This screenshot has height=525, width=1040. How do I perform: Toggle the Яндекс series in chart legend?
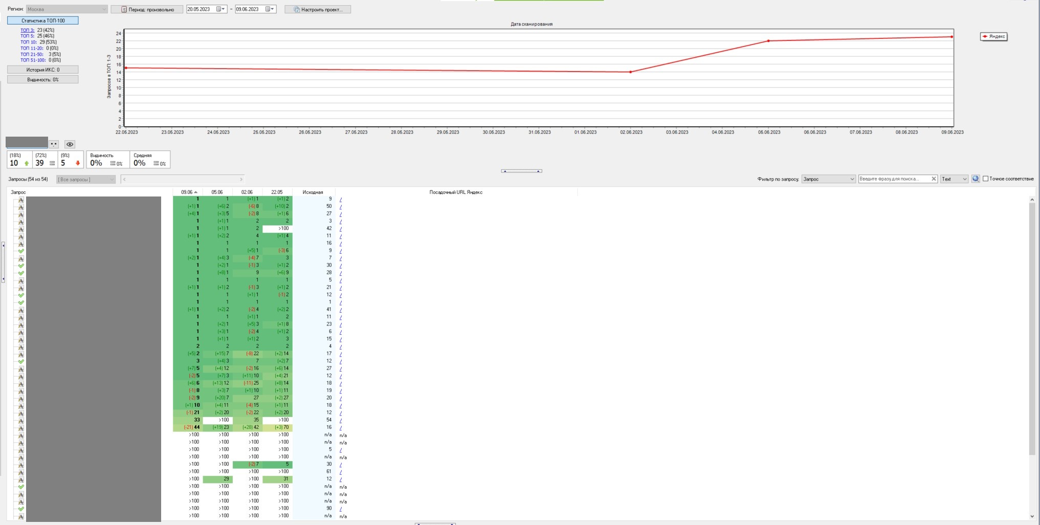[x=993, y=36]
